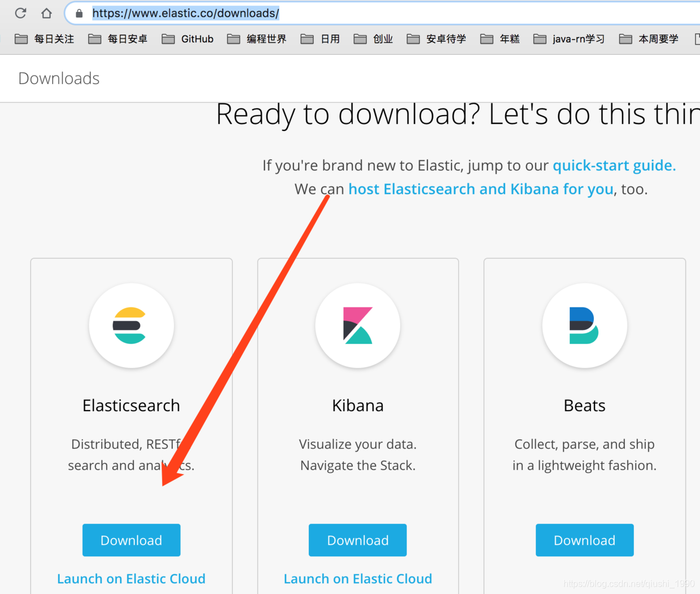
Task: Click 'in a lightweight fashion.' text
Action: tap(584, 466)
